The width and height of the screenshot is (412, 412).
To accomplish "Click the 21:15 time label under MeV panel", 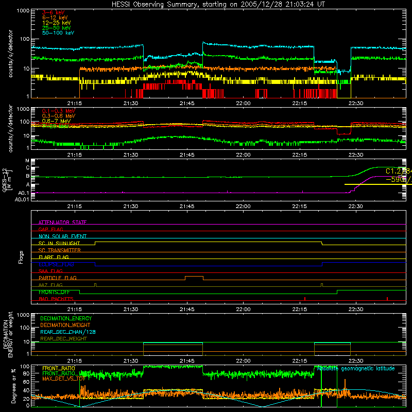I will [x=74, y=155].
